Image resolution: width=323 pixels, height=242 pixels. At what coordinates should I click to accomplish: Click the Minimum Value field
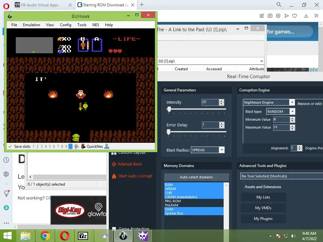click(x=281, y=119)
